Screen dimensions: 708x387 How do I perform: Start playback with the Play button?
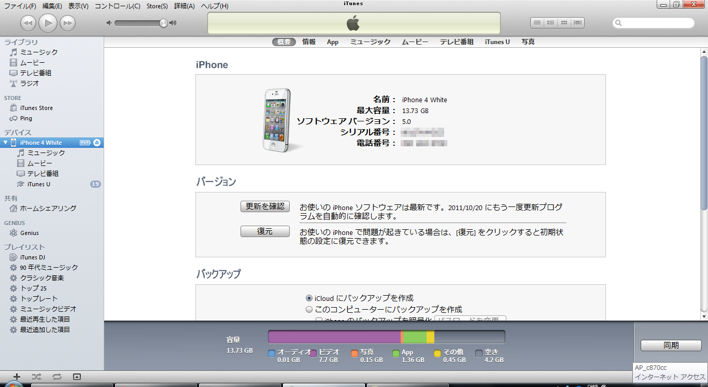48,23
